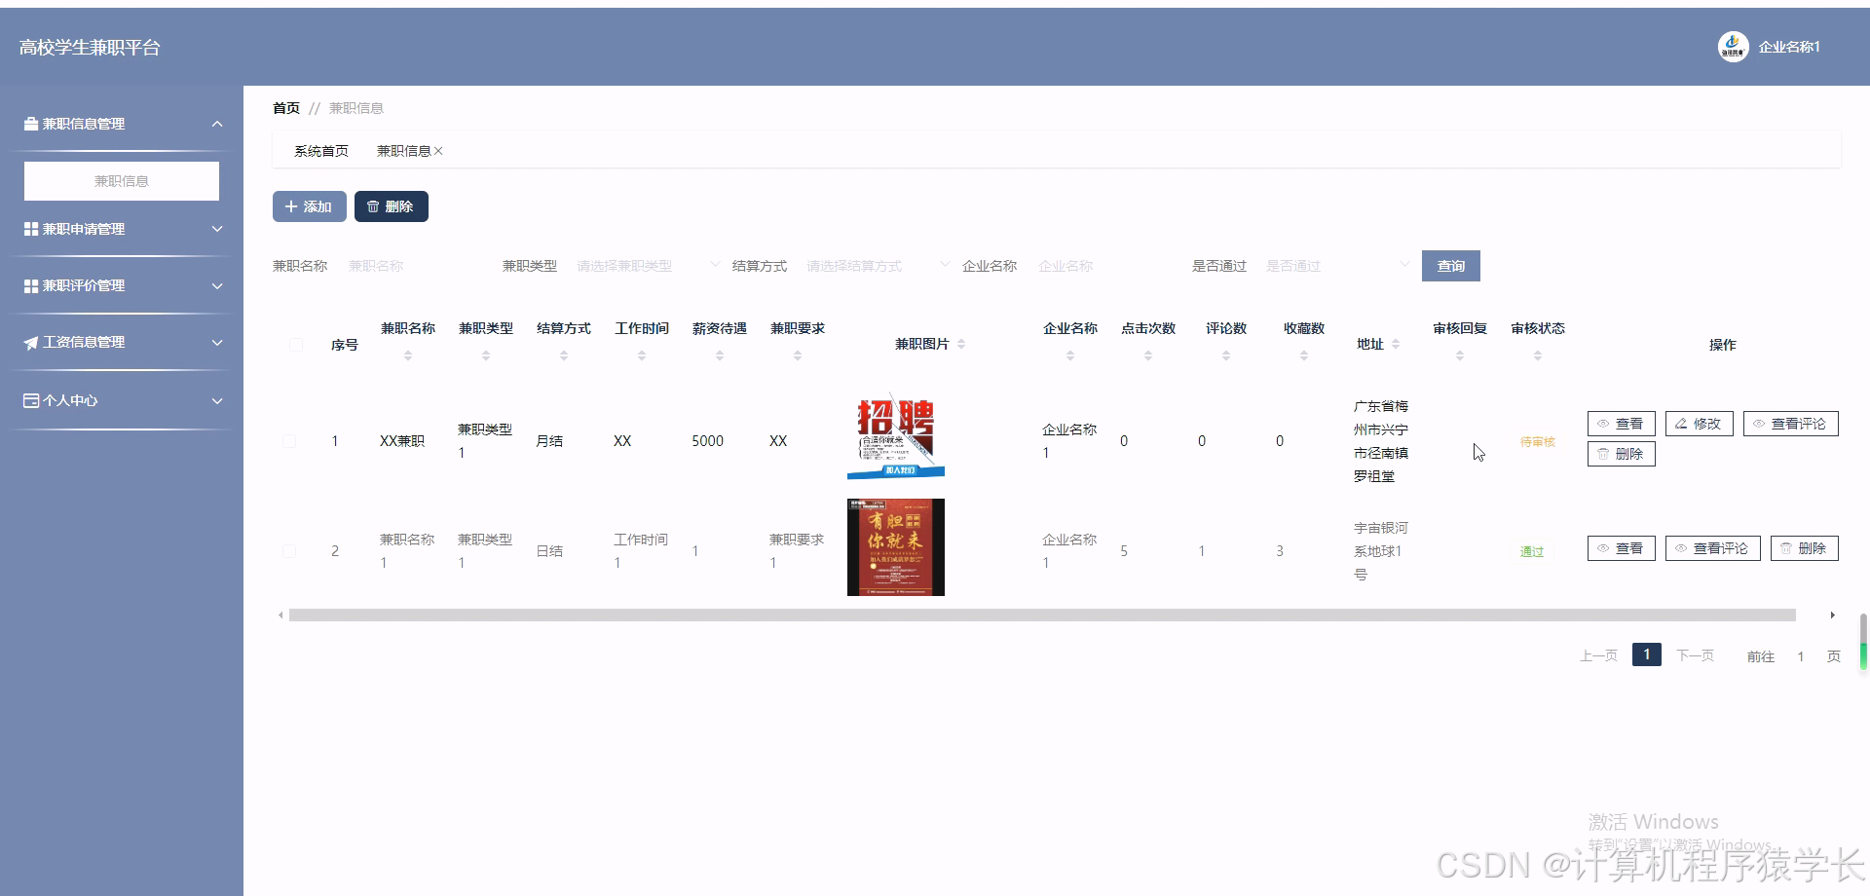Sort by 地址 using its sort arrows
The image size is (1870, 896).
[1396, 344]
